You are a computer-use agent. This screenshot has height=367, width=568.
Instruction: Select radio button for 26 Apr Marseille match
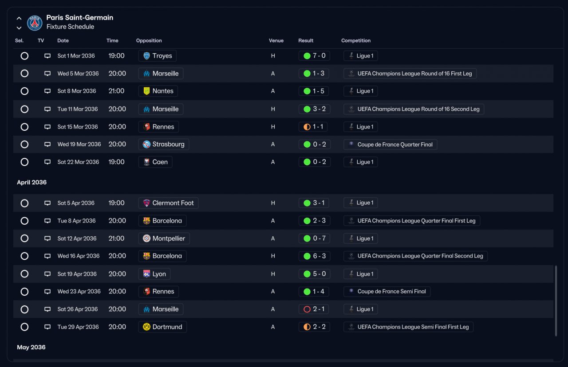click(x=24, y=309)
